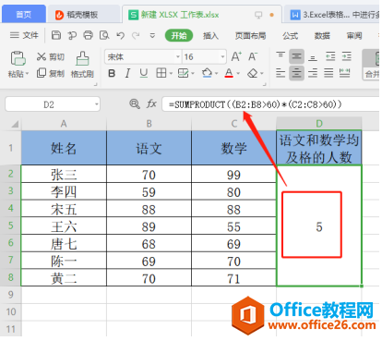Viewport: 382px width, 341px height.
Task: Select cell with value 99
Action: click(233, 175)
